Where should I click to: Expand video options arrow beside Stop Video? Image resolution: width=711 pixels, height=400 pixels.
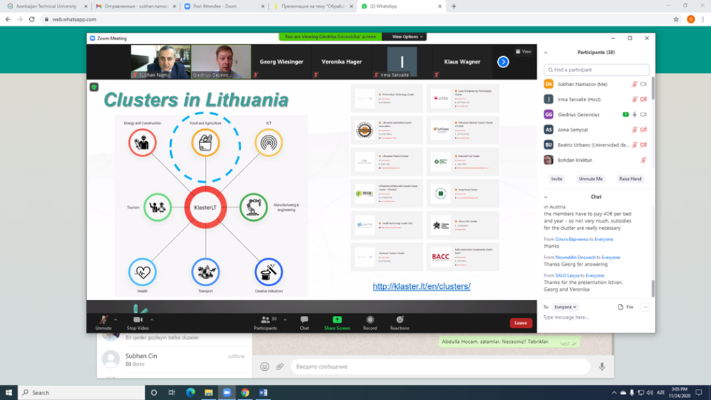(151, 319)
